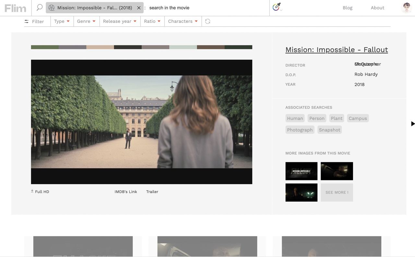Click the main Palais-Royal garden movie still
Viewport: 415px width, 257px height.
142,122
